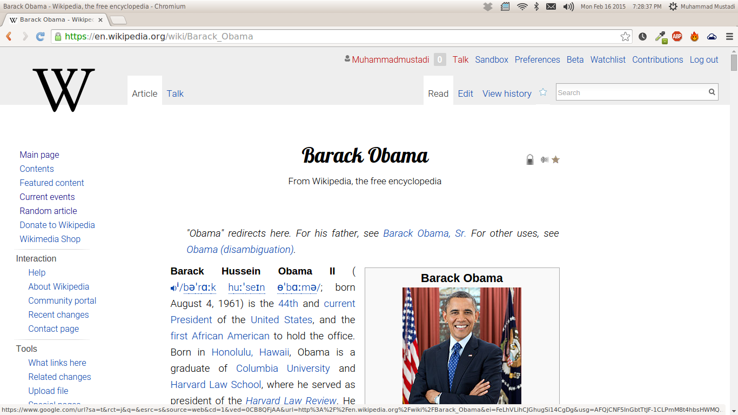Open the notifications counter showing 0
Viewport: 738px width, 415px height.
(x=440, y=59)
